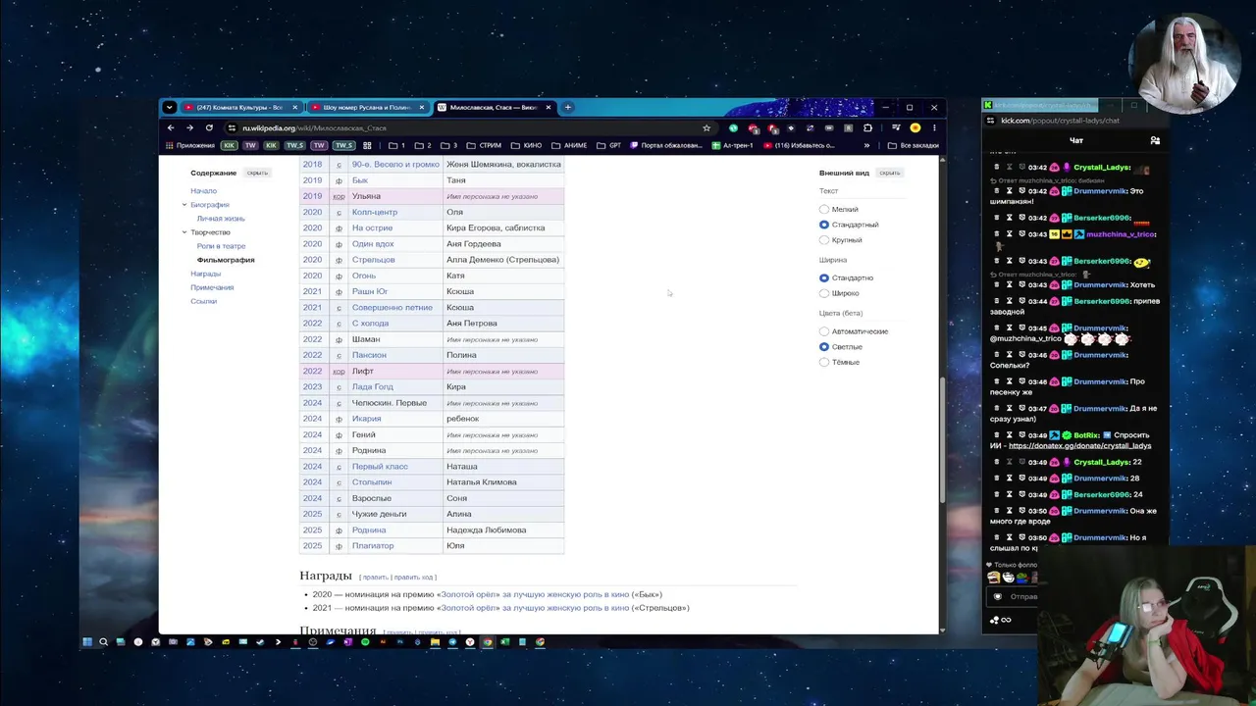Switch to Шоу номер Руслана tab
This screenshot has height=706, width=1256.
click(x=367, y=107)
